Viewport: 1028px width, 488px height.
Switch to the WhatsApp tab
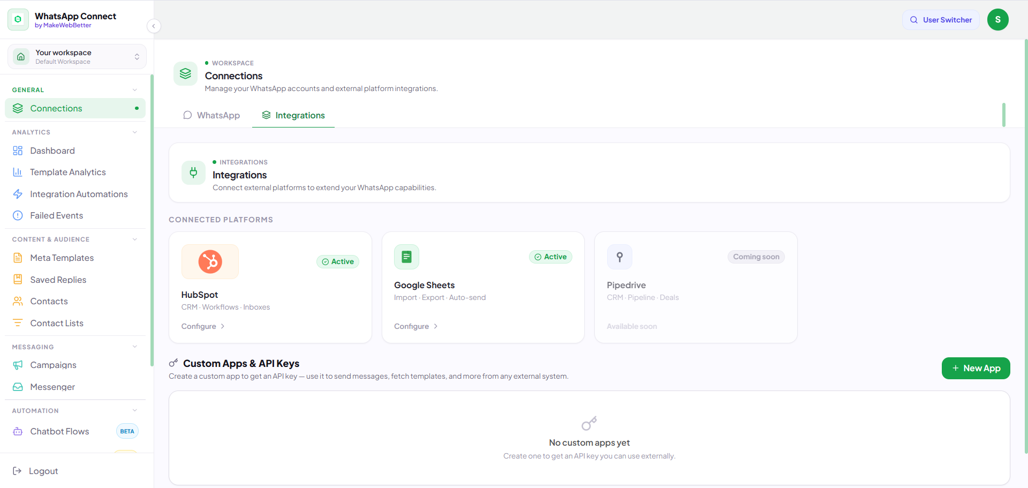coord(211,115)
